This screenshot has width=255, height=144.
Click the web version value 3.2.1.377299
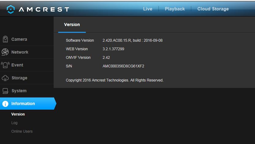pyautogui.click(x=113, y=49)
